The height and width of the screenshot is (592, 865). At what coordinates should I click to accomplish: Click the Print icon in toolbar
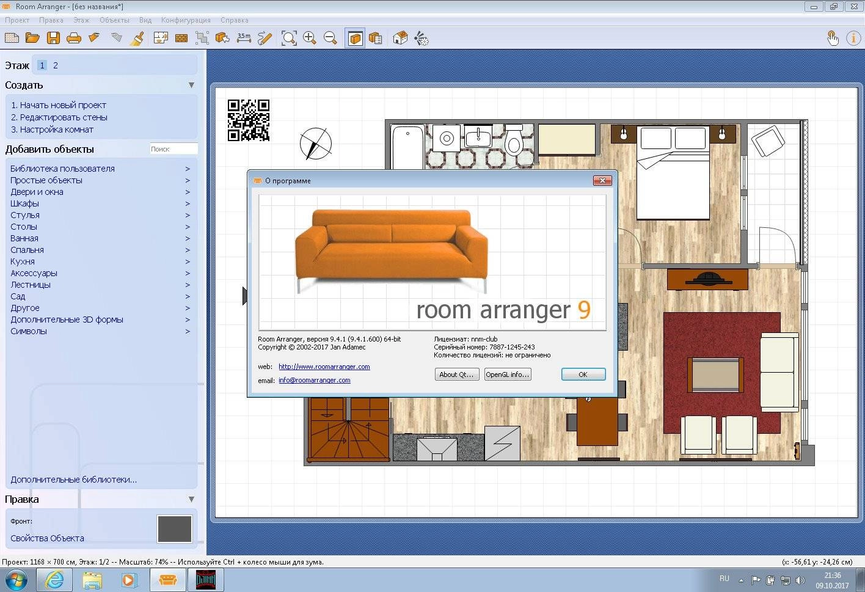(x=74, y=38)
